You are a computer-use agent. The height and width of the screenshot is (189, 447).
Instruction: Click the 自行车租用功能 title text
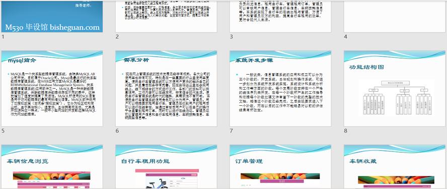[145, 161]
